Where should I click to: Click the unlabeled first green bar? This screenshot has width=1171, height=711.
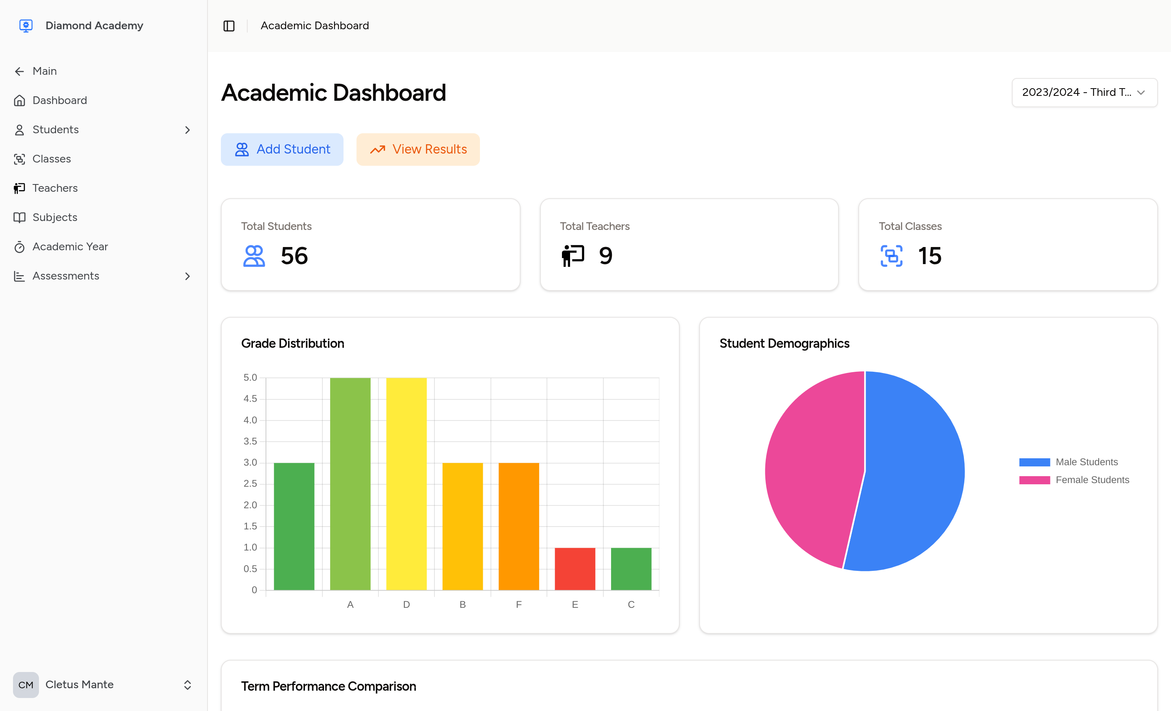(x=294, y=527)
